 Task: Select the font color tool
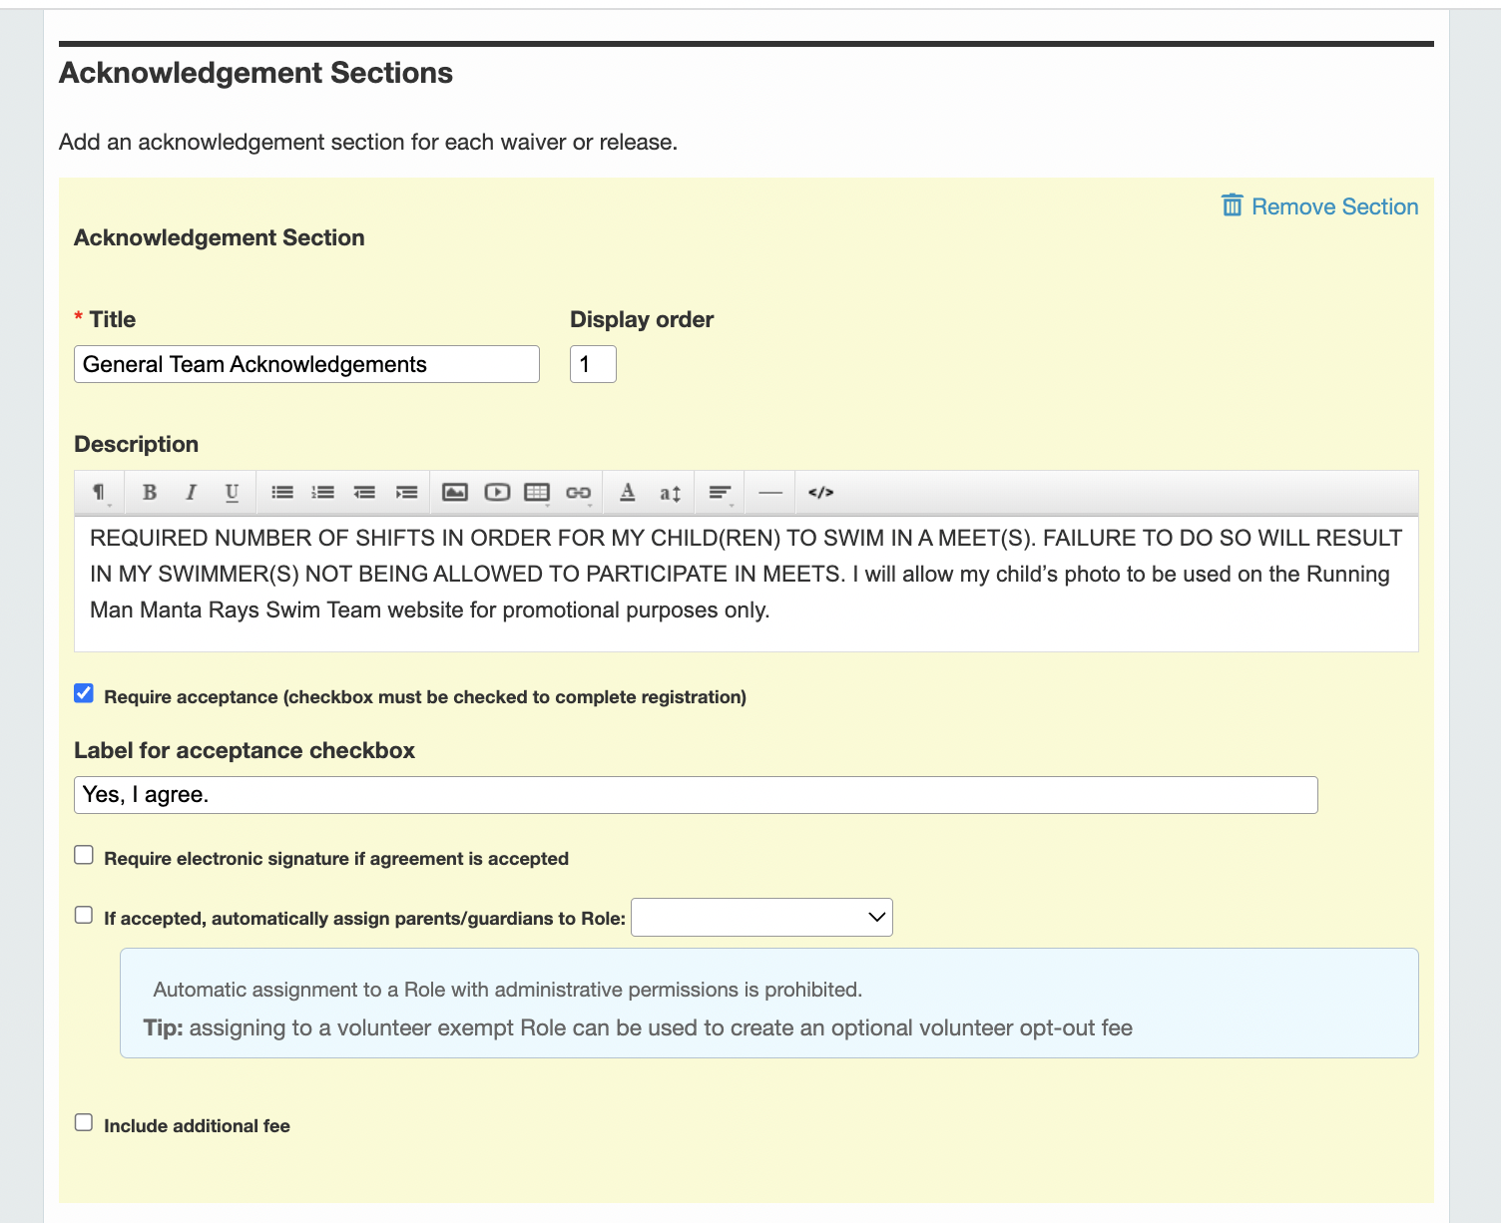click(x=627, y=492)
